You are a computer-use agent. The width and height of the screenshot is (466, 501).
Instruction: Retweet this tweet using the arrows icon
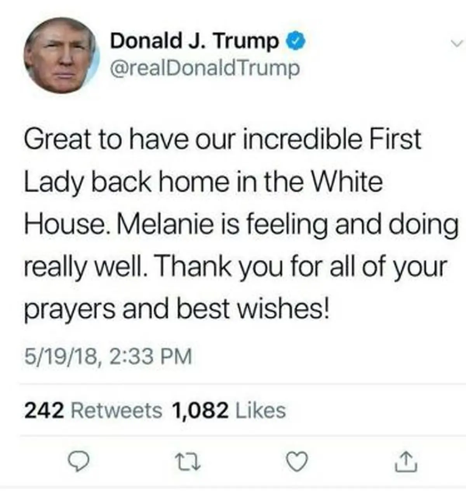187,462
